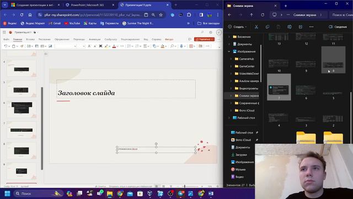The height and width of the screenshot is (199, 353).
Task: Increase font size with larger A icon
Action: [89, 46]
